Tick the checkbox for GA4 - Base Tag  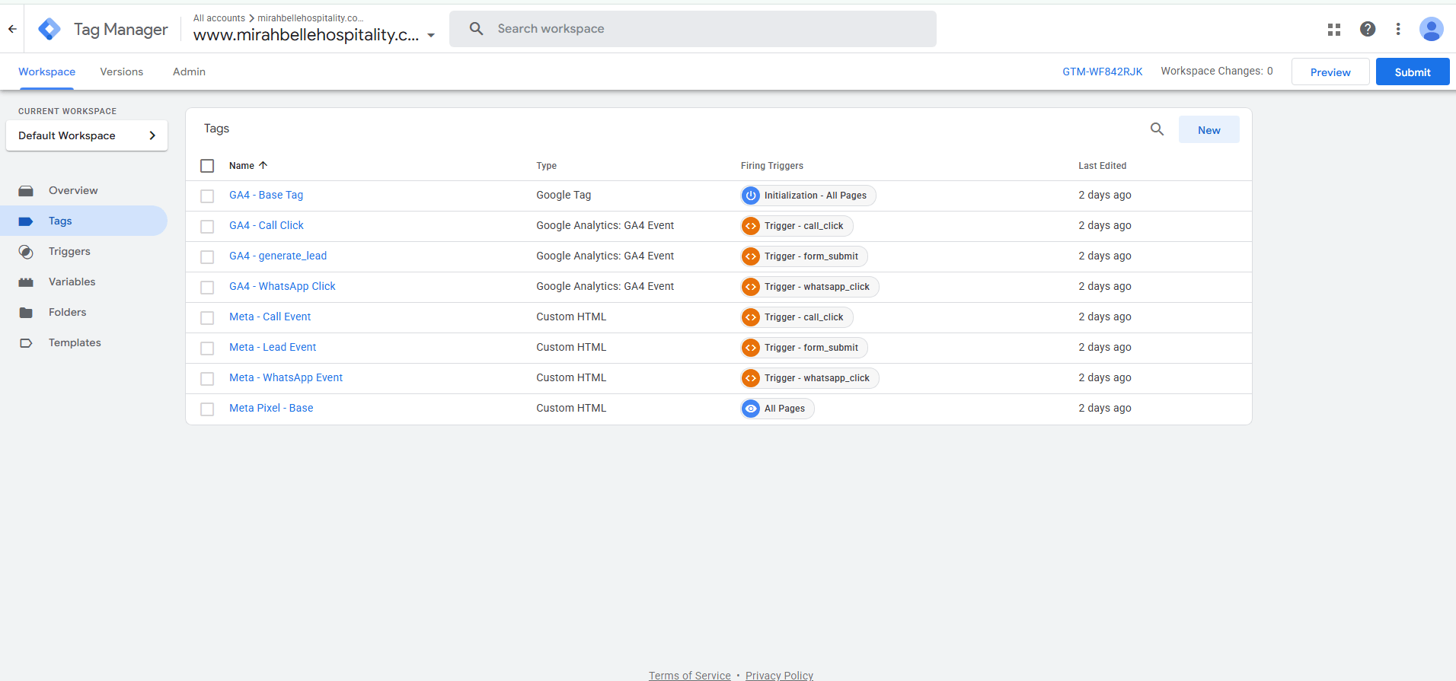click(x=207, y=196)
